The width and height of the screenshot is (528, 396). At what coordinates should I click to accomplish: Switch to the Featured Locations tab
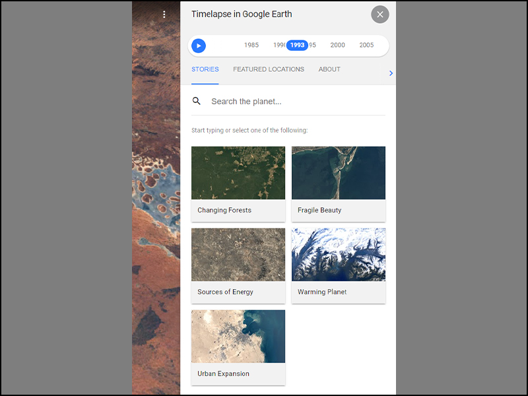tap(269, 69)
